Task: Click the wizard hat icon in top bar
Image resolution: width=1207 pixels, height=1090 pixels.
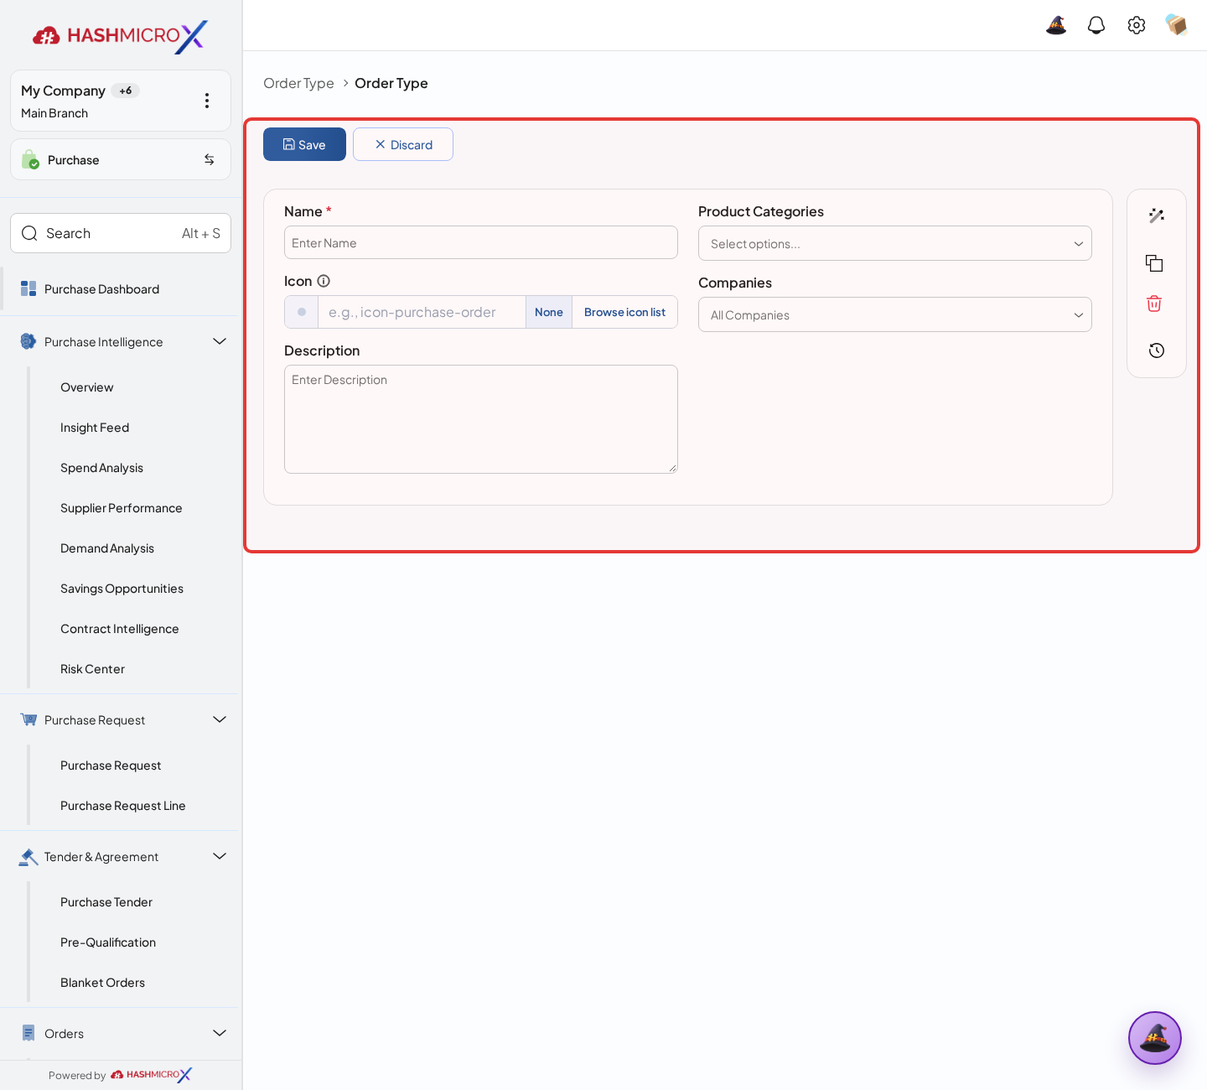Action: [x=1056, y=25]
